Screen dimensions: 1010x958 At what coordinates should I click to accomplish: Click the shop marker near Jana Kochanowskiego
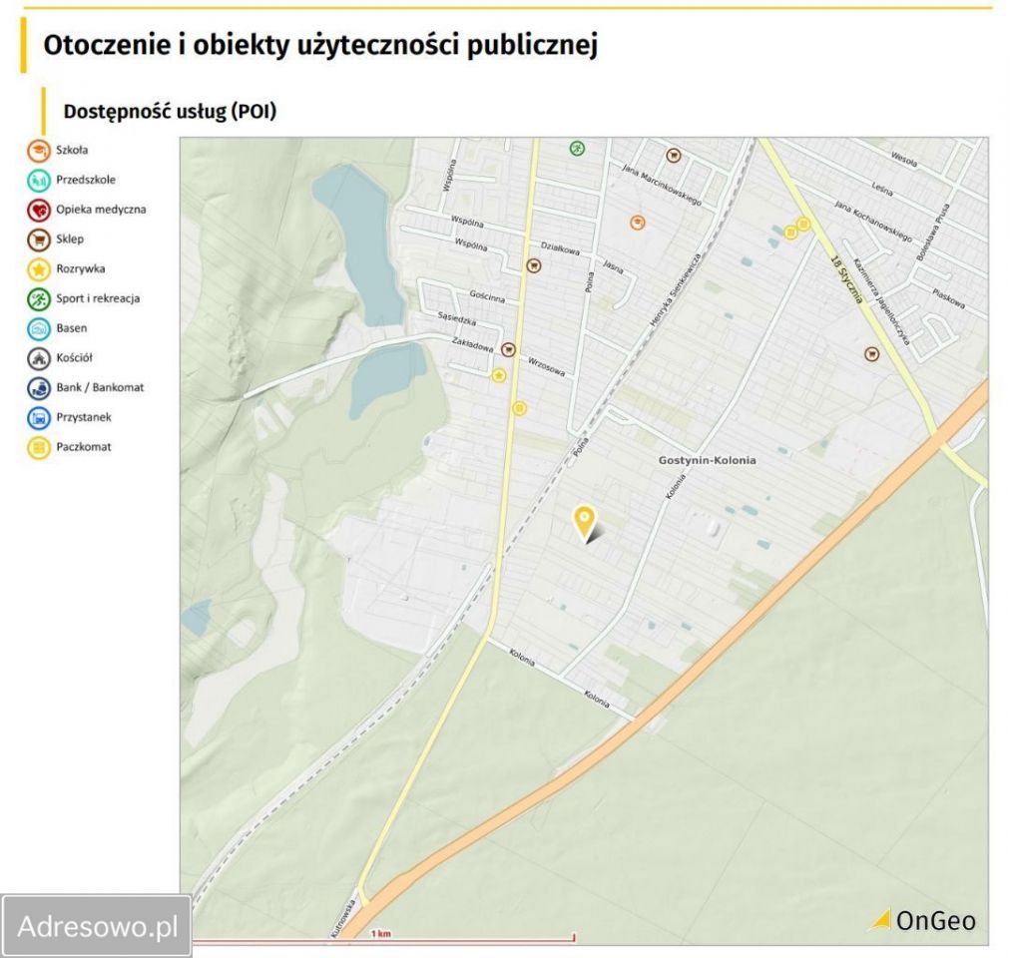click(870, 352)
